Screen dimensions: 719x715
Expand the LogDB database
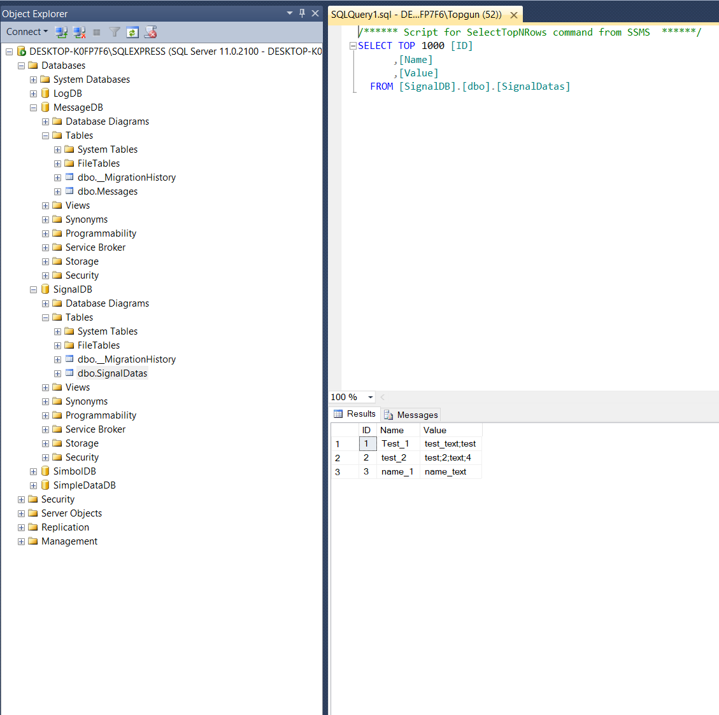pyautogui.click(x=34, y=94)
